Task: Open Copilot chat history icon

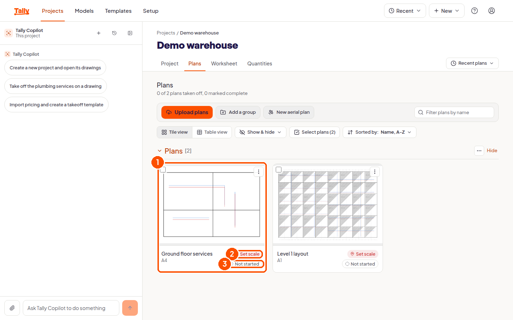Action: pos(114,33)
